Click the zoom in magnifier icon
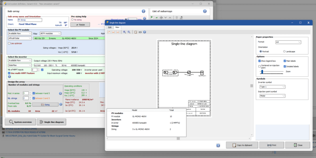316x158 pixels. [x=124, y=32]
